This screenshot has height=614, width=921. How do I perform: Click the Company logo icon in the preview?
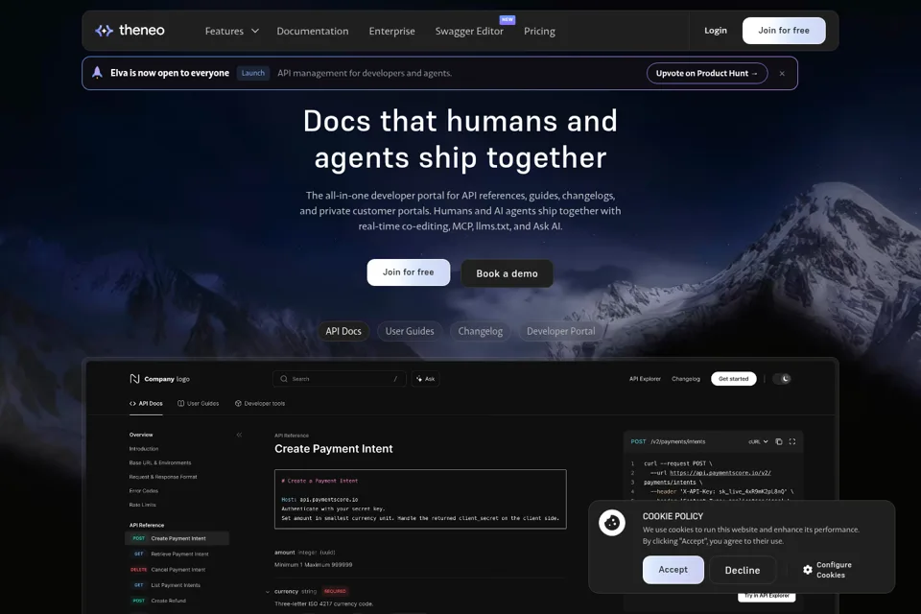tap(134, 379)
